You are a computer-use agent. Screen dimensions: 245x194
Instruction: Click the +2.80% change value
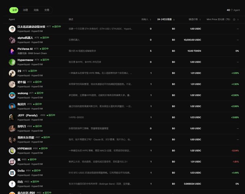[x=235, y=95]
